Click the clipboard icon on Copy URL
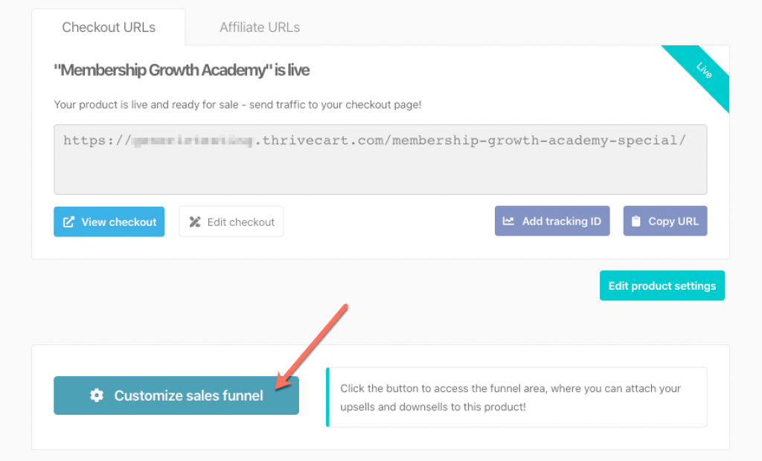Viewport: 762px width, 461px height. click(636, 221)
